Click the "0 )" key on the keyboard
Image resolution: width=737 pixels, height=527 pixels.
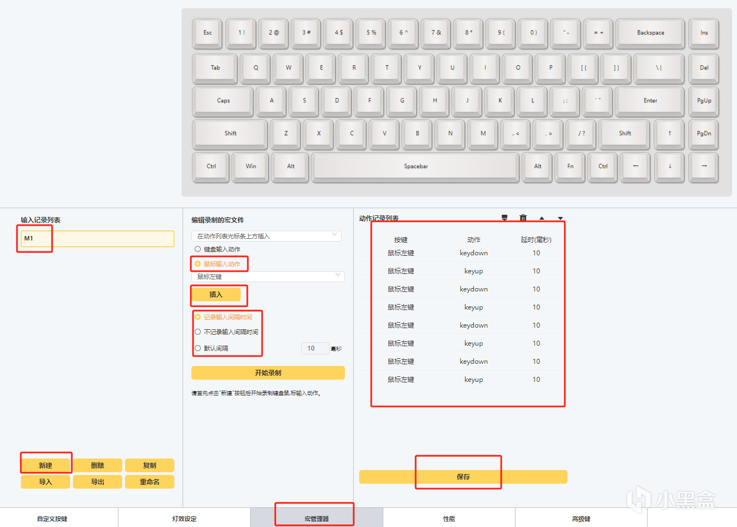coord(534,33)
